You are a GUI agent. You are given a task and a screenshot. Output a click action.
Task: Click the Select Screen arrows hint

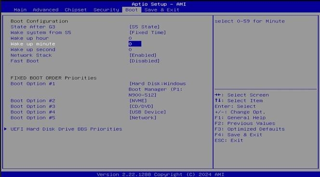241,95
